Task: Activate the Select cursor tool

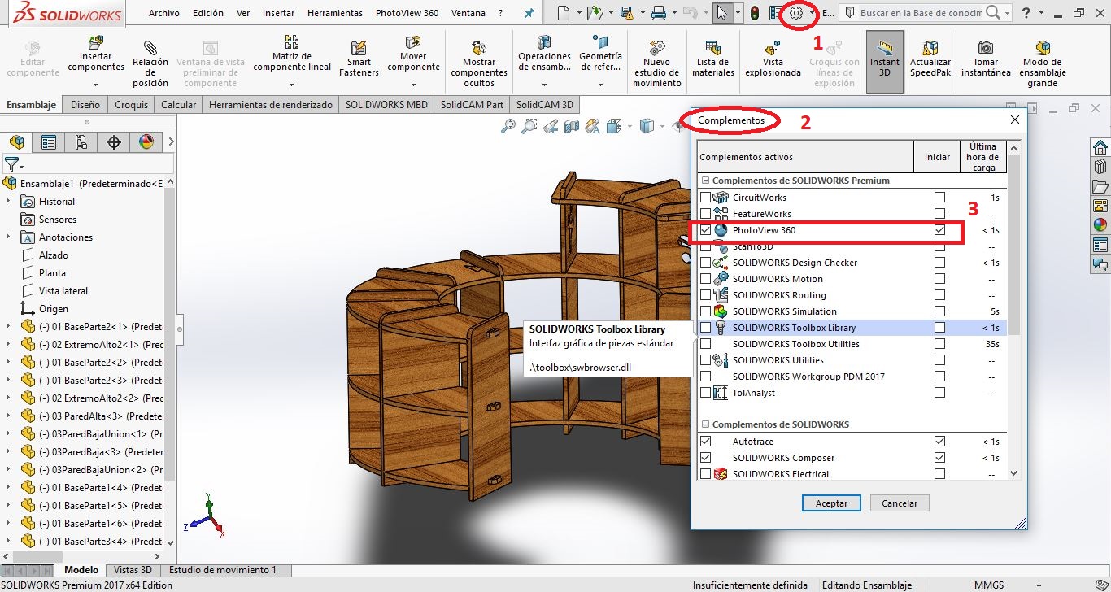Action: click(x=721, y=13)
